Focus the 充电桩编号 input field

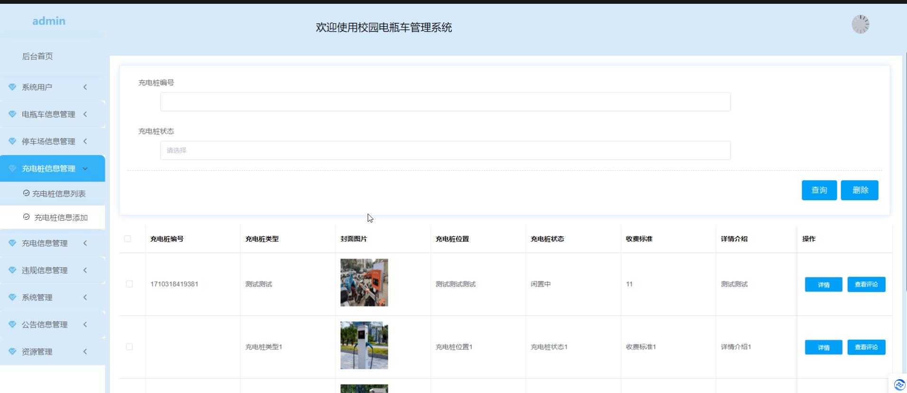pyautogui.click(x=445, y=102)
